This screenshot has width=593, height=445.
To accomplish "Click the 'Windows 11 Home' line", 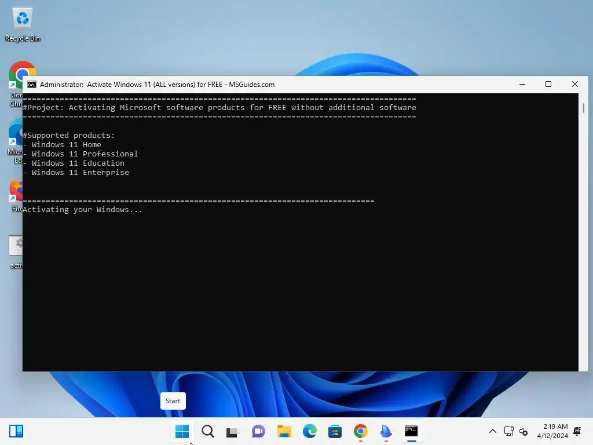I will click(x=62, y=144).
